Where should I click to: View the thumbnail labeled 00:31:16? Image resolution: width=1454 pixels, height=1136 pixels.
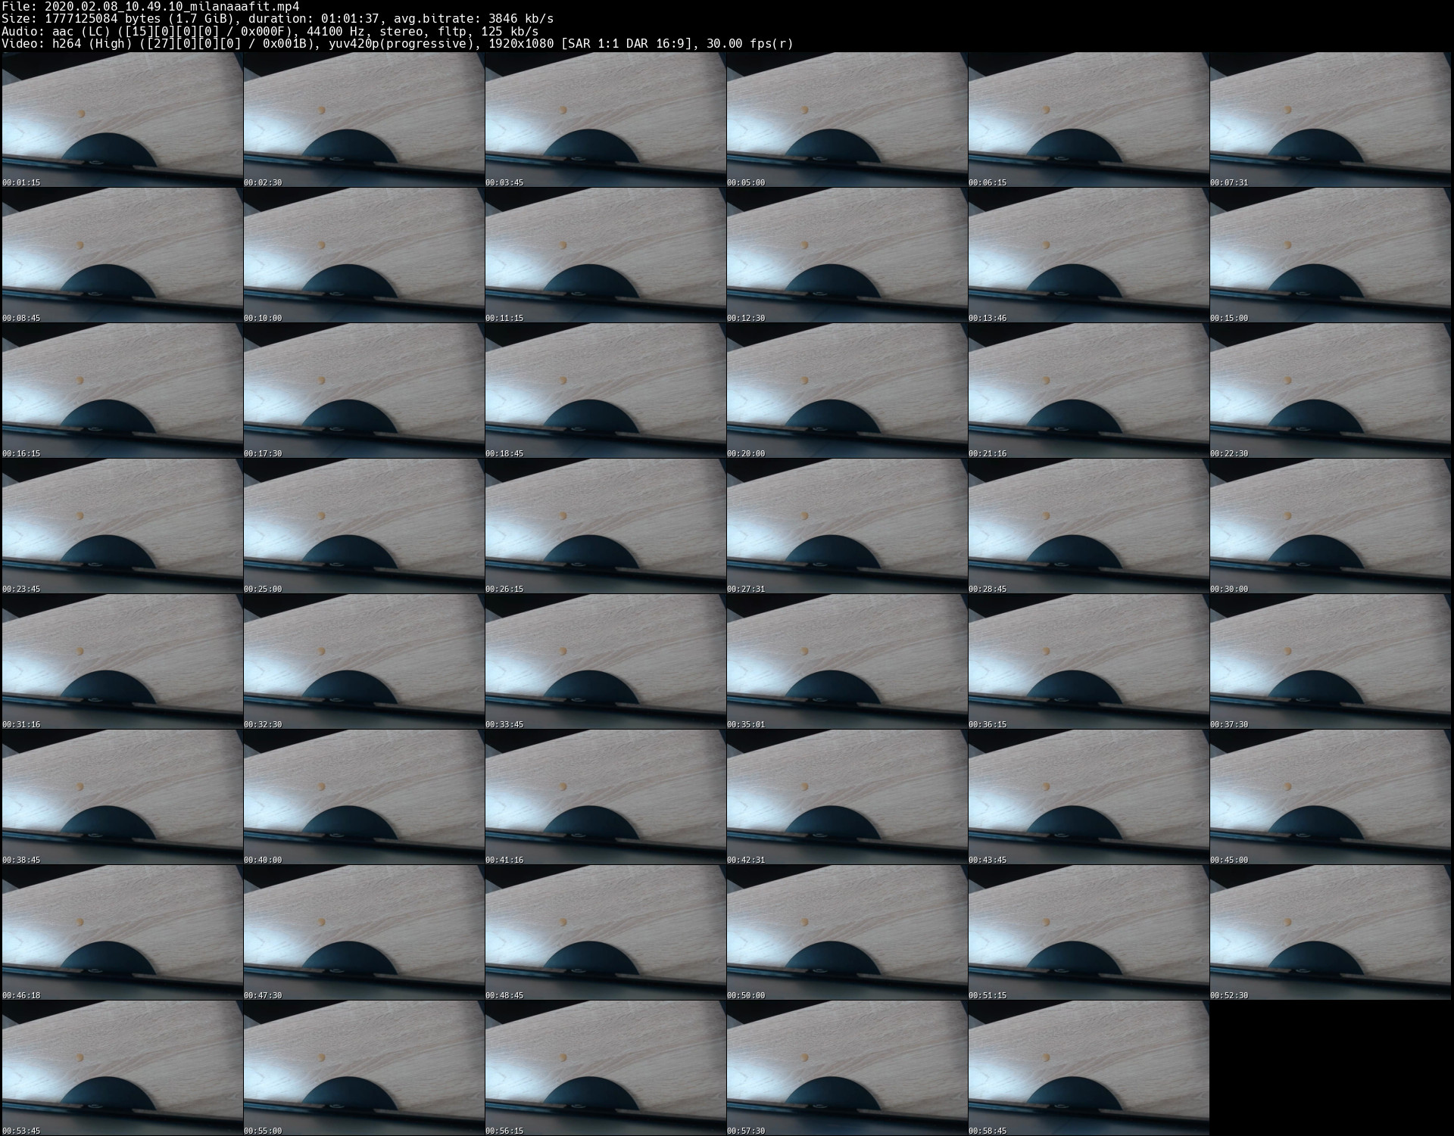tap(122, 661)
